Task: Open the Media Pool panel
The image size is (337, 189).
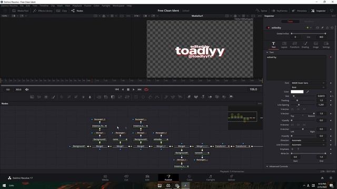Action: pos(21,10)
